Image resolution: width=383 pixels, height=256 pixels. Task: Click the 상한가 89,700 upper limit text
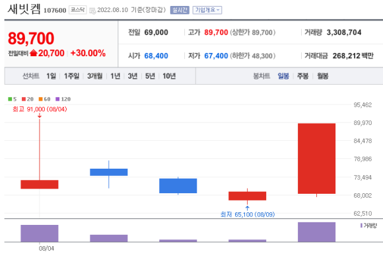[x=252, y=32]
